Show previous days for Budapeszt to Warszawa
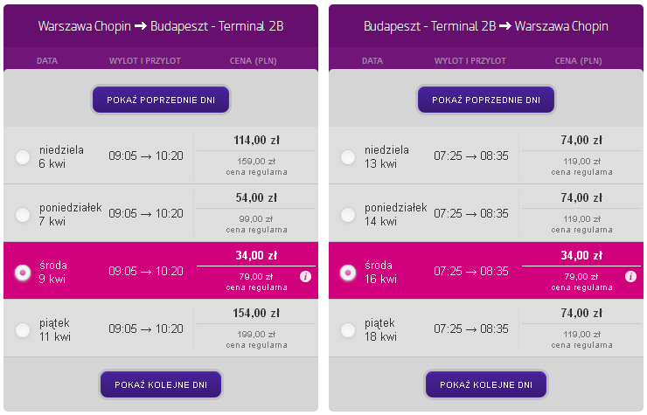The height and width of the screenshot is (415, 647). [486, 100]
